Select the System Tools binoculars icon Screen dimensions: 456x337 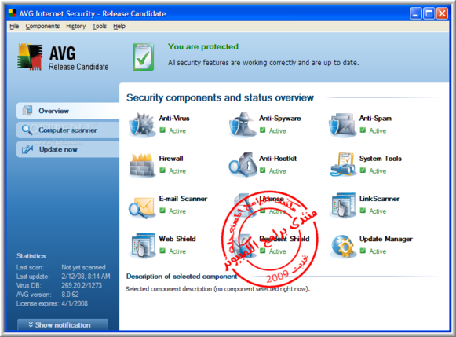(342, 165)
